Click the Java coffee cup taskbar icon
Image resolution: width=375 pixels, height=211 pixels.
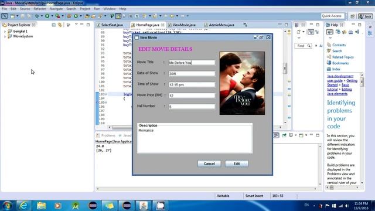point(144,206)
